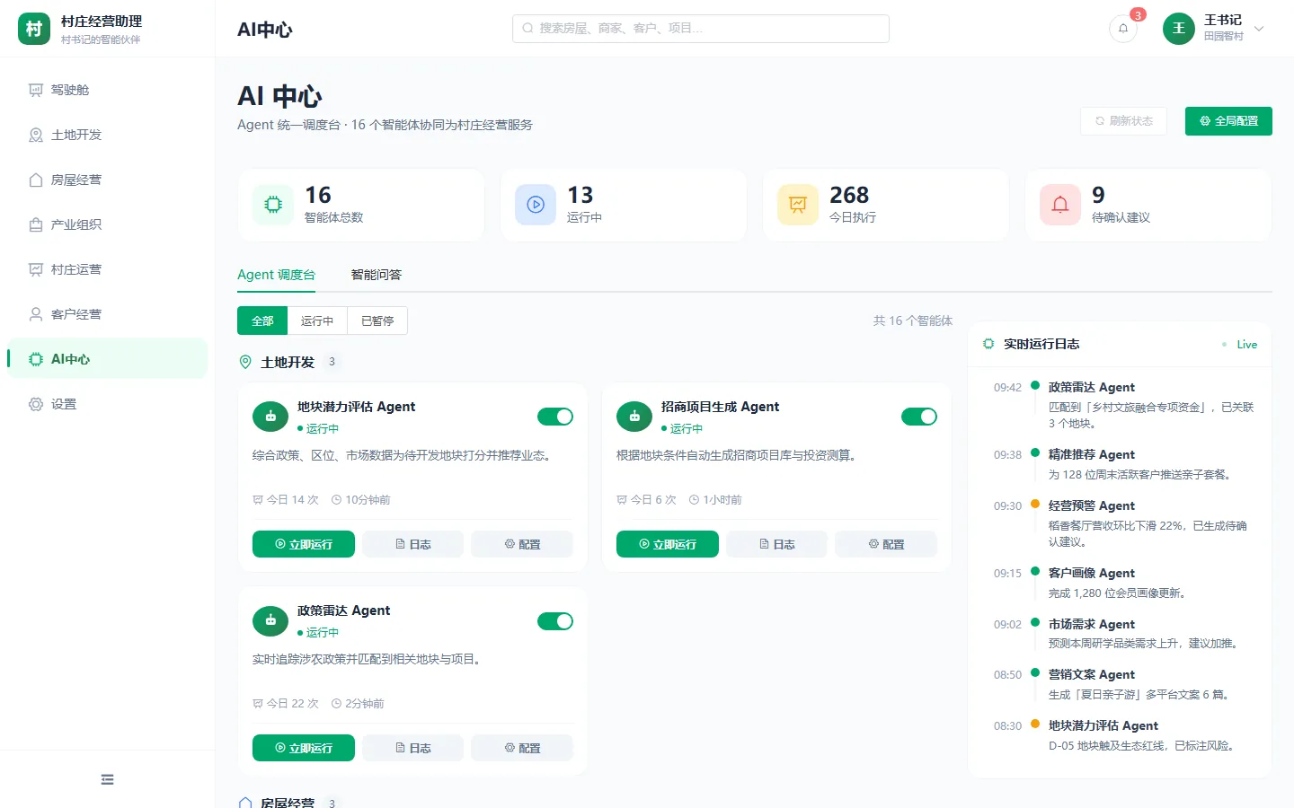This screenshot has width=1294, height=808.
Task: Open the 09:42 政策雷达 Agent log entry
Action: coord(1121,405)
